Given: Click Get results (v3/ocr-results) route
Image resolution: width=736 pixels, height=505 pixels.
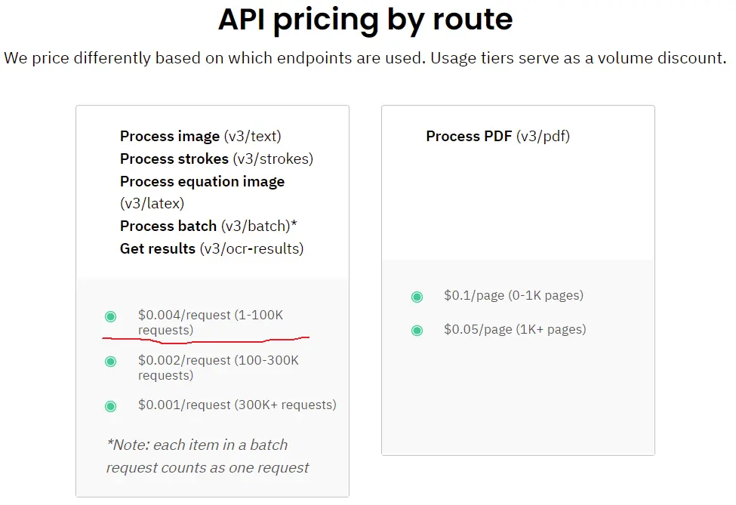Looking at the screenshot, I should coord(211,249).
